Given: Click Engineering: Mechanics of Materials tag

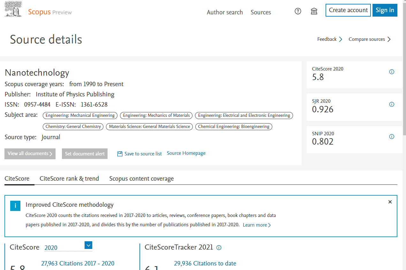Looking at the screenshot, I should click(x=156, y=116).
